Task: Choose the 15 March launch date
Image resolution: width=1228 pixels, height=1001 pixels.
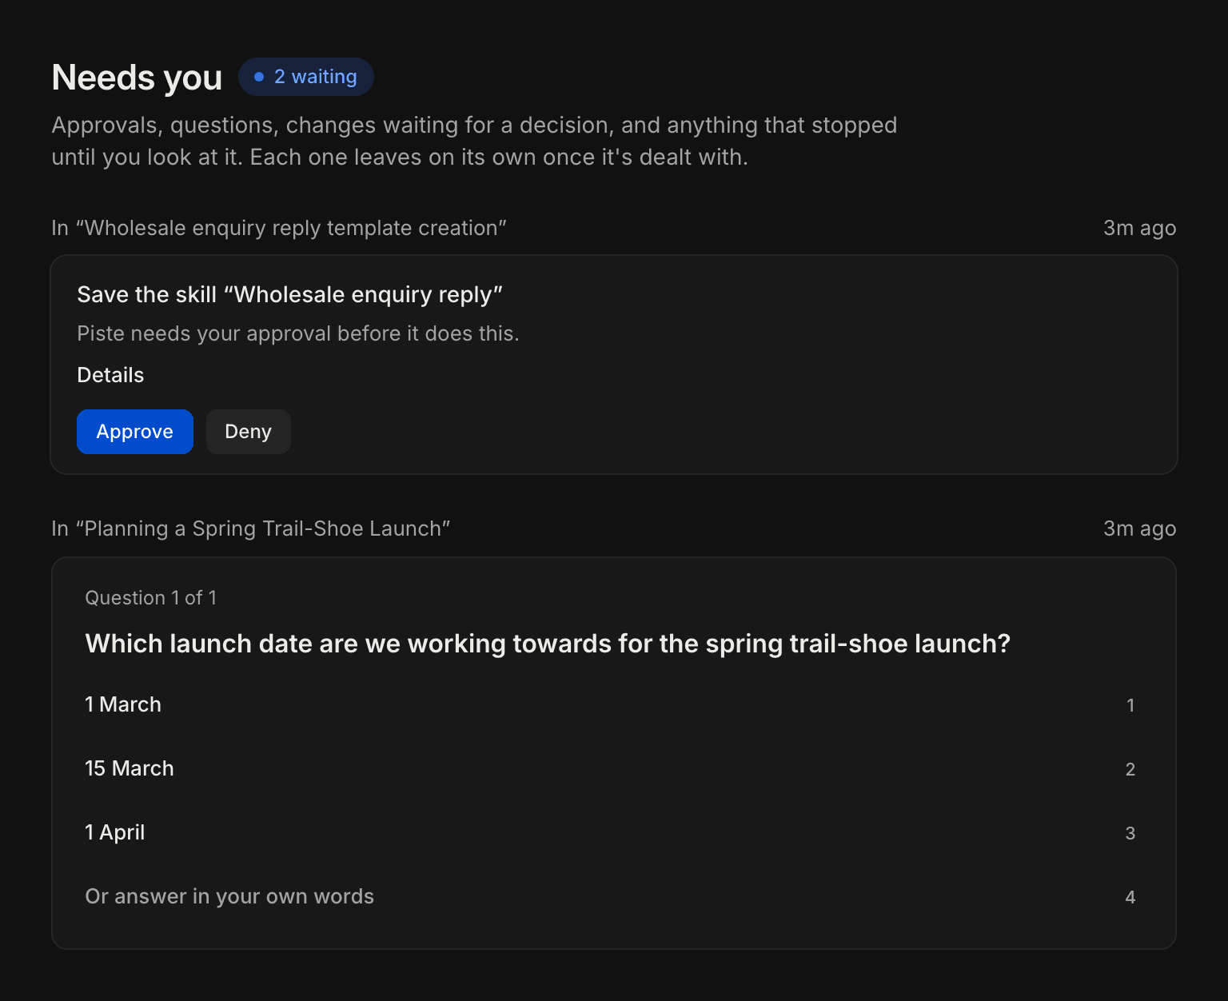Action: 614,768
